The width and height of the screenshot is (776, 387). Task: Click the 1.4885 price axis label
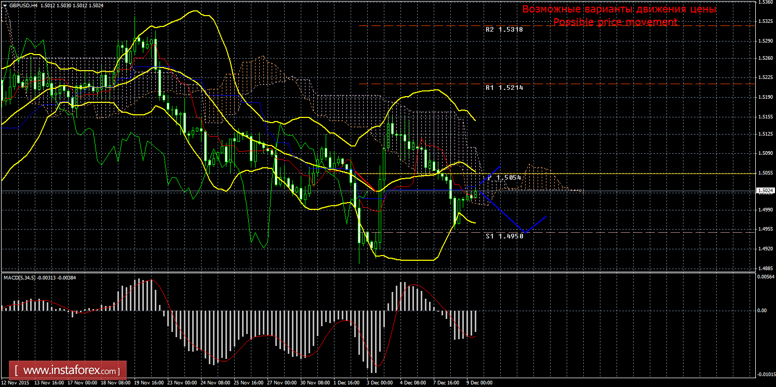pyautogui.click(x=766, y=269)
